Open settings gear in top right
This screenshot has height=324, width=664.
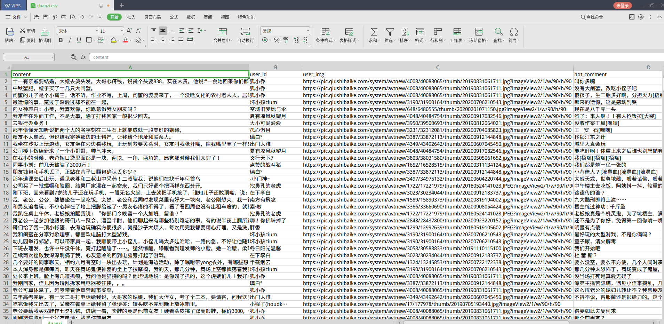click(641, 17)
